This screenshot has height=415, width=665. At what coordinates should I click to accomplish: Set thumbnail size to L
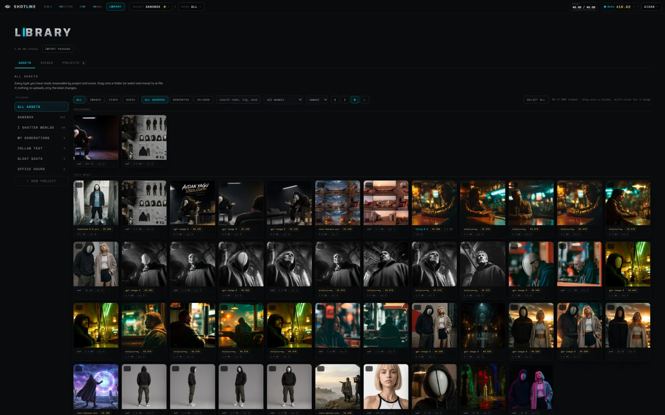click(x=365, y=100)
